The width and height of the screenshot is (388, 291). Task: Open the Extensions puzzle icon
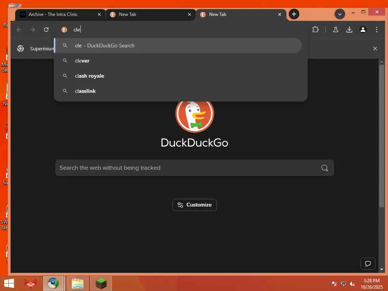[x=315, y=30]
